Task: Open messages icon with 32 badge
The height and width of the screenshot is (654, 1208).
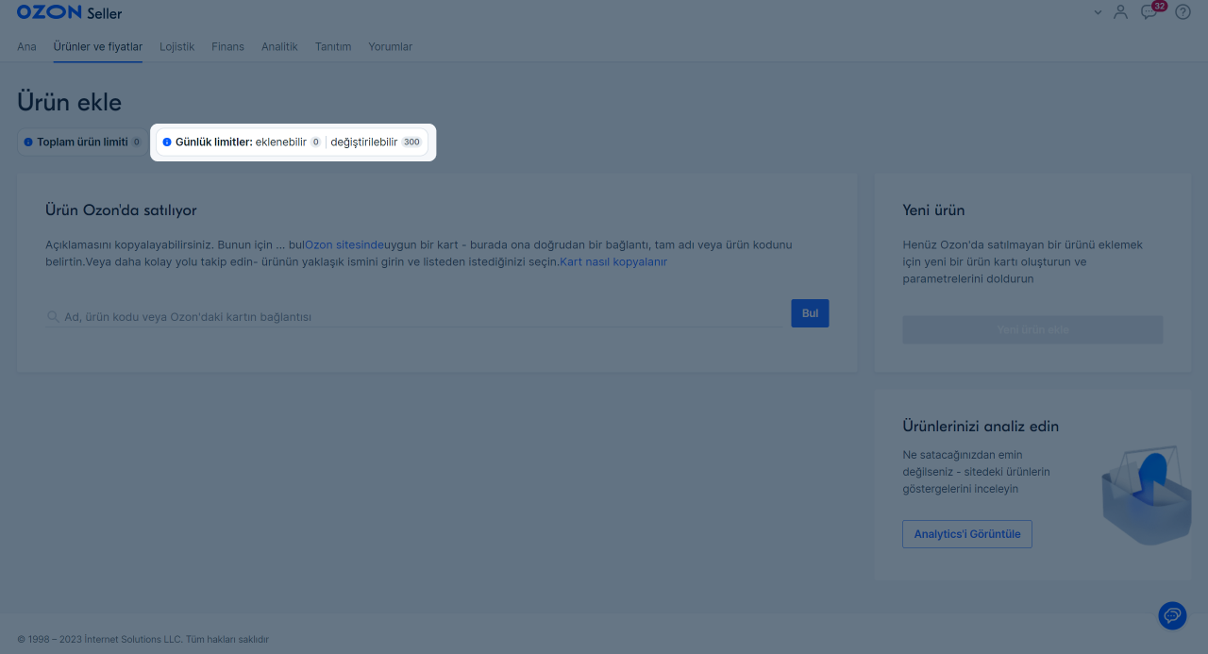Action: click(1150, 11)
